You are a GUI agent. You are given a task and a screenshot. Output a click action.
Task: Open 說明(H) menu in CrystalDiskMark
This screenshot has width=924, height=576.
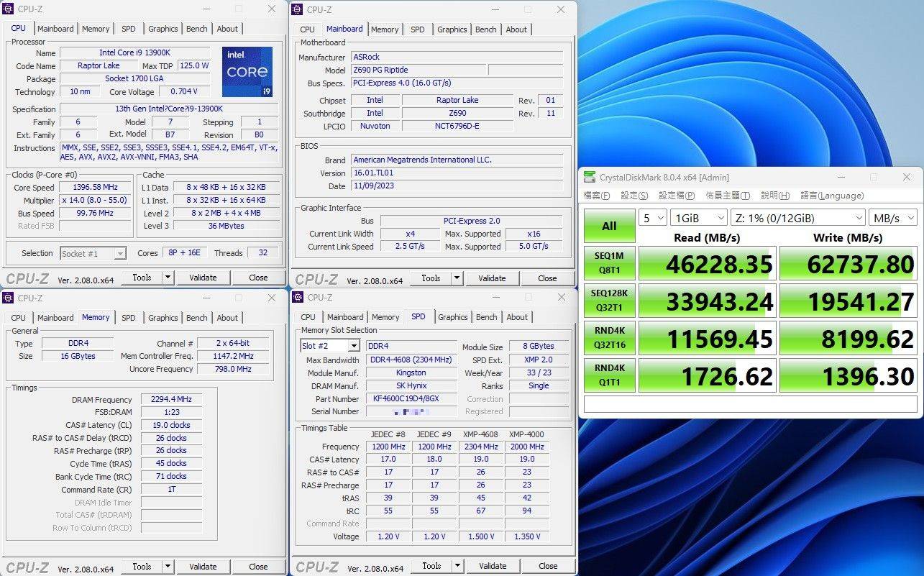tap(775, 196)
